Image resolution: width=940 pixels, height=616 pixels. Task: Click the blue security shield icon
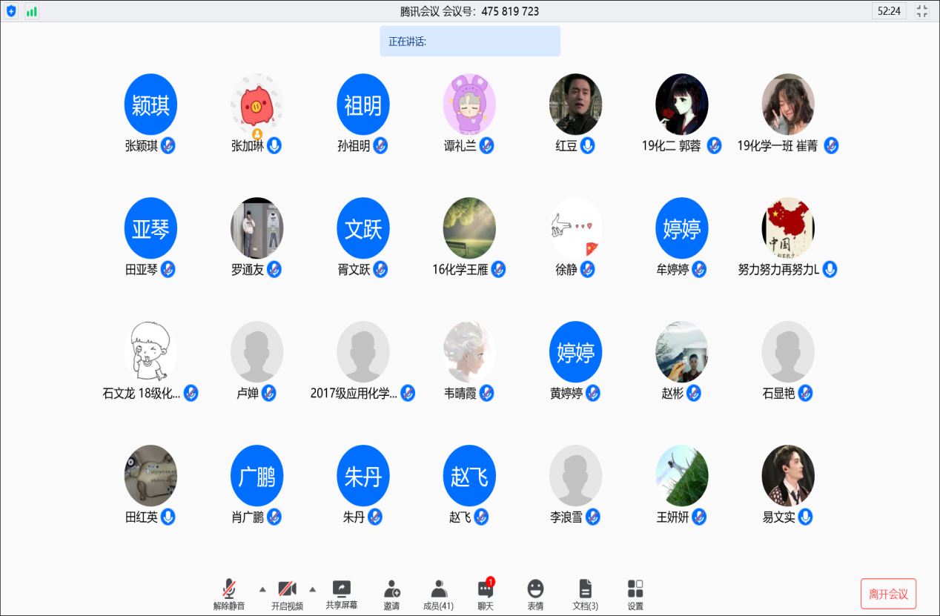tap(11, 11)
